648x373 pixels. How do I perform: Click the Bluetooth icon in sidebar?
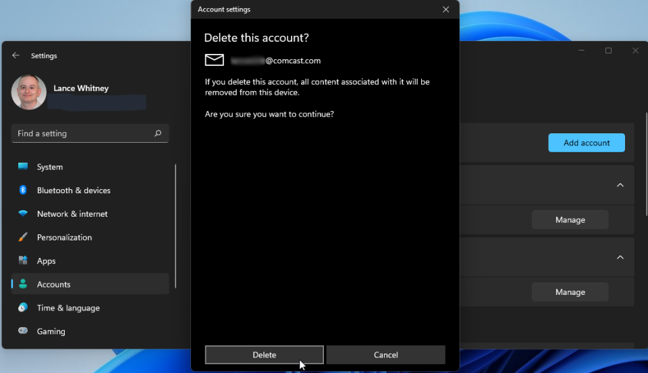23,190
